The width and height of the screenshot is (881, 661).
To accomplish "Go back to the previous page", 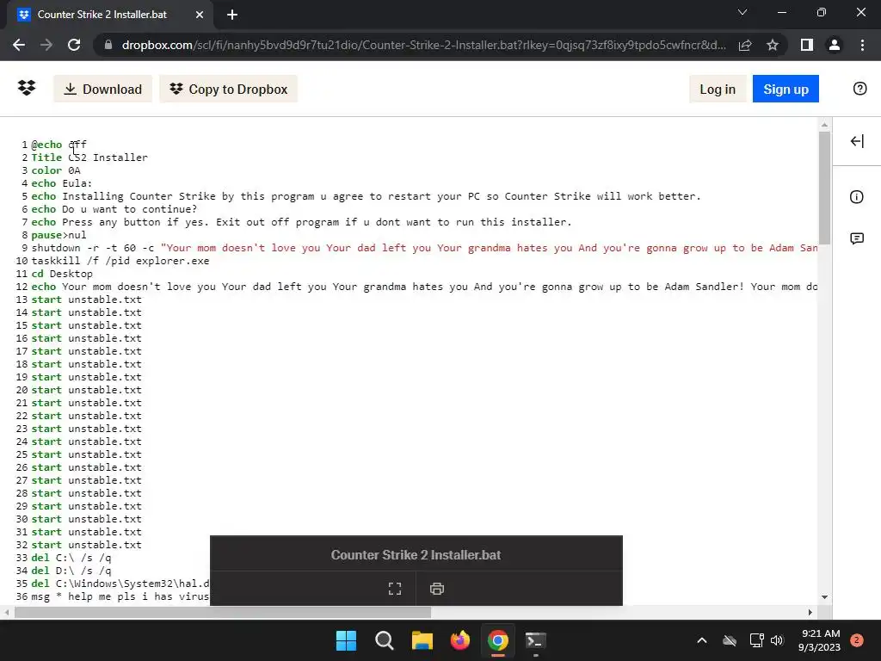I will coord(19,45).
